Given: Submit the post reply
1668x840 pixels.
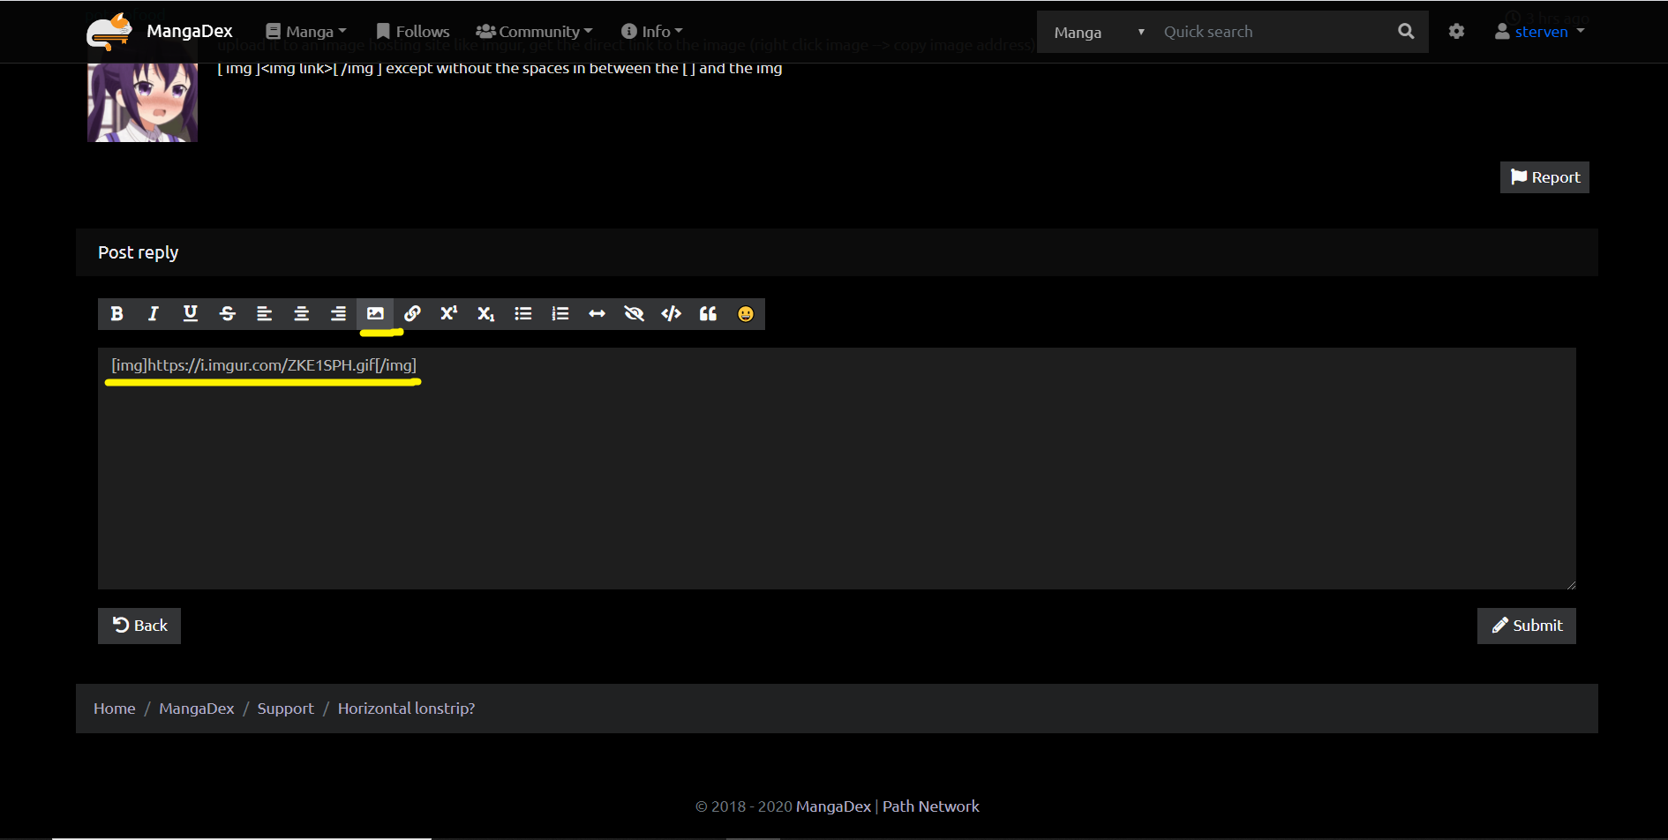Looking at the screenshot, I should (x=1526, y=626).
